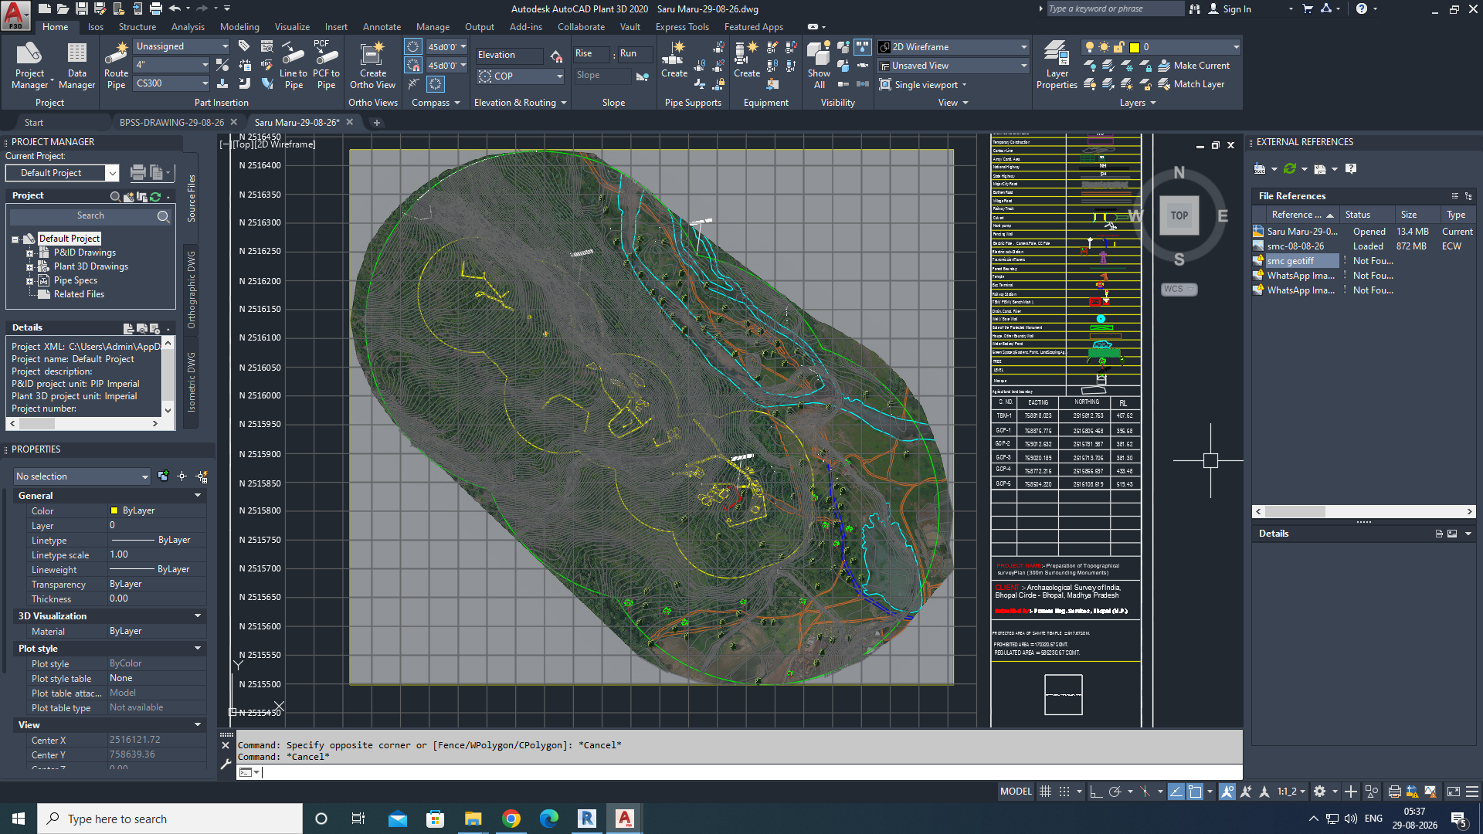Click the customization menu icon in status bar
The image size is (1483, 834).
point(1472,792)
